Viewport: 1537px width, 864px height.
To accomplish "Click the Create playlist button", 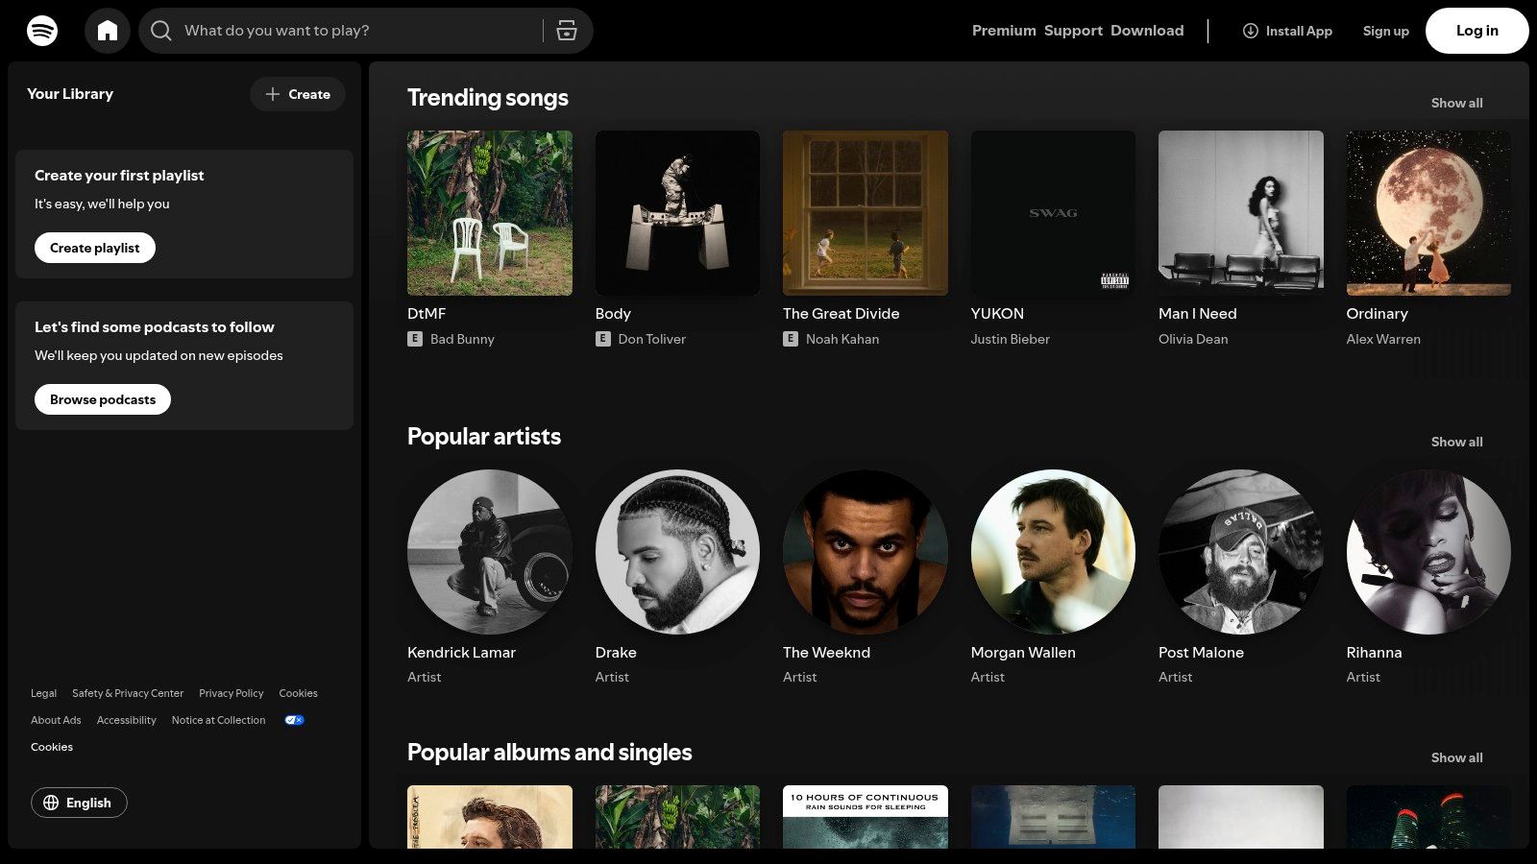I will click(94, 247).
